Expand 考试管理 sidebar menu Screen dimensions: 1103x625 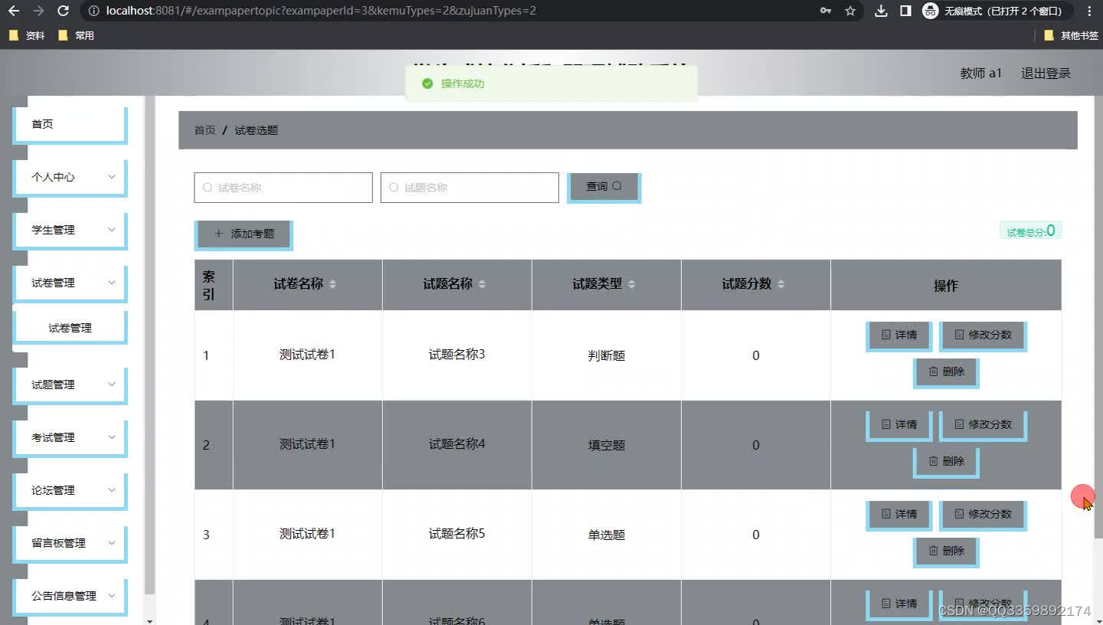point(70,438)
